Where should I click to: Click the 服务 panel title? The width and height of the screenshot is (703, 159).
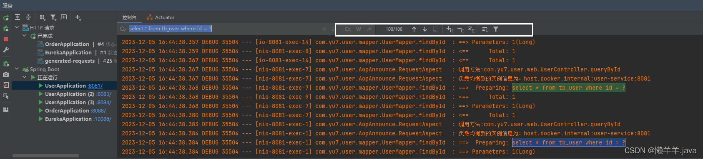[x=7, y=5]
